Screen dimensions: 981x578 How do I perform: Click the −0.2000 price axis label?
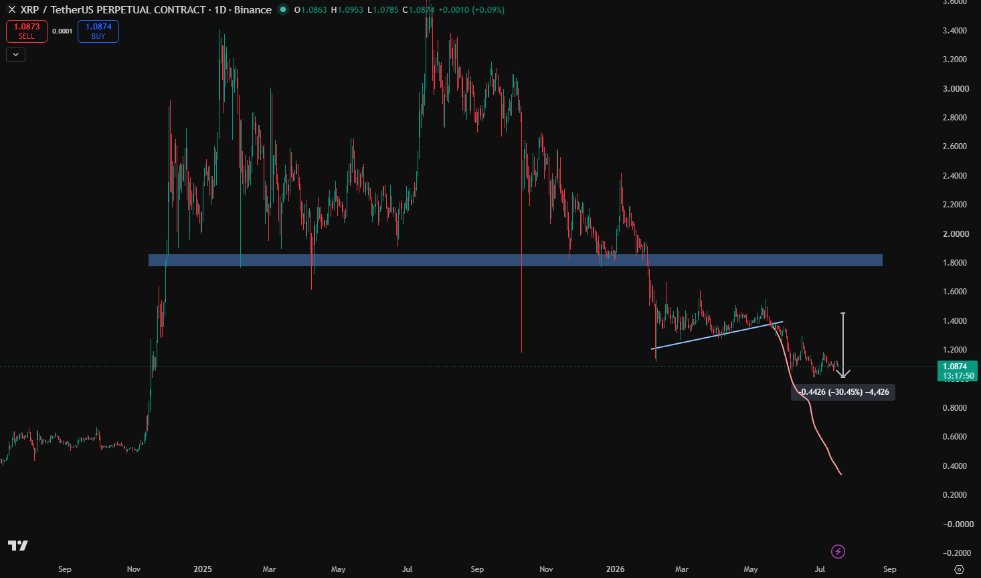click(x=956, y=553)
